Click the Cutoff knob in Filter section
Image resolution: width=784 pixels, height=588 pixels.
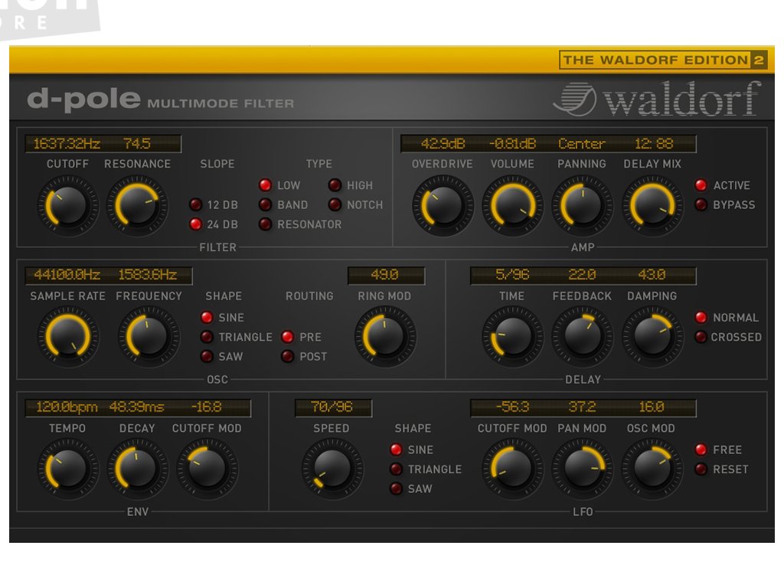[x=67, y=205]
